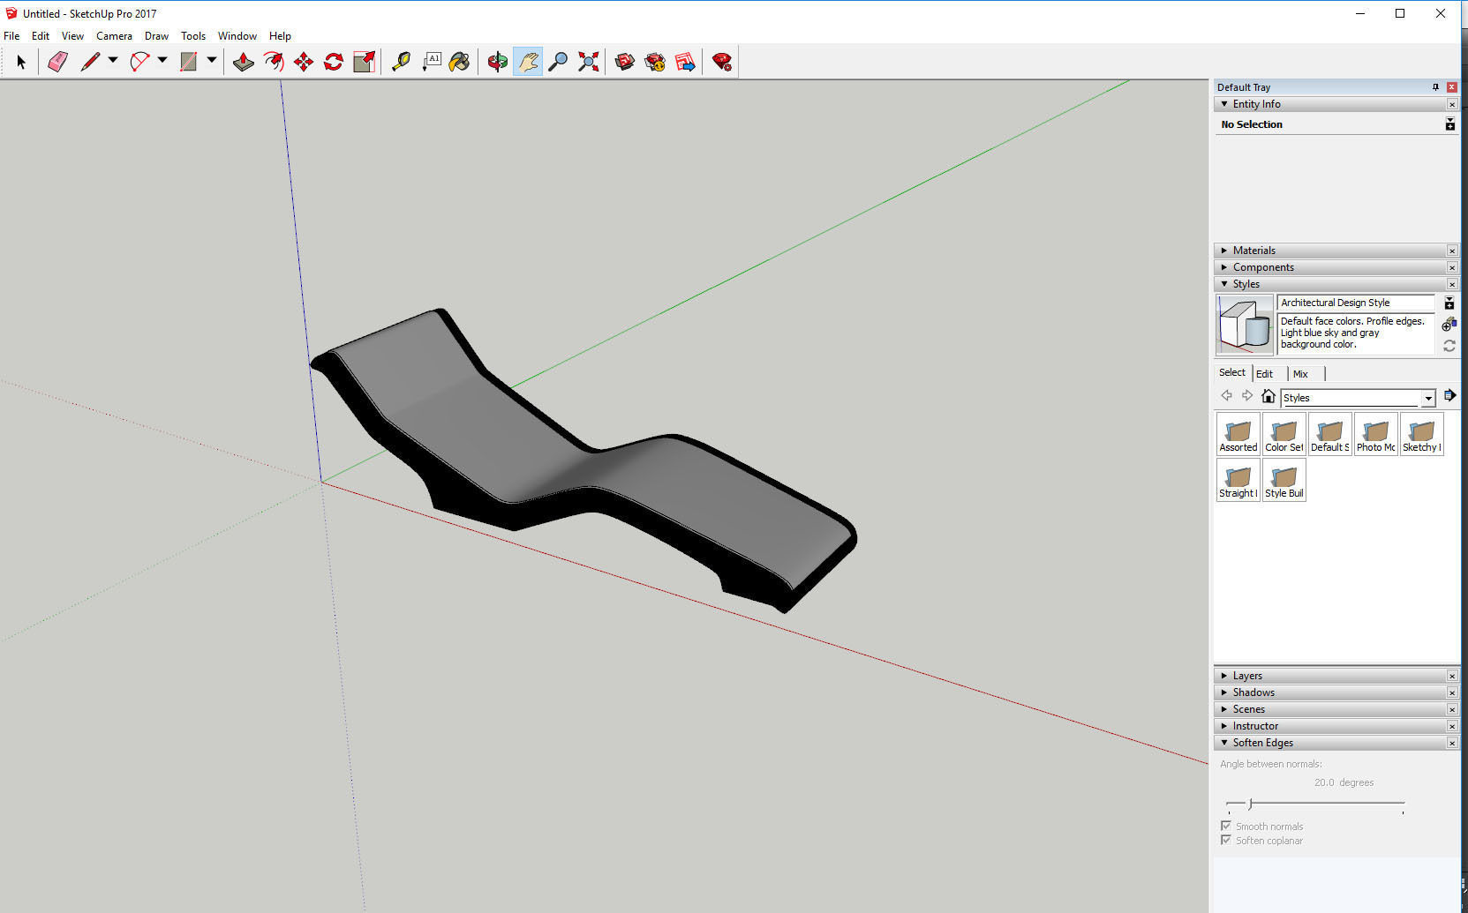1468x913 pixels.
Task: Open the Sketchy Edges styles folder
Action: pos(1422,434)
